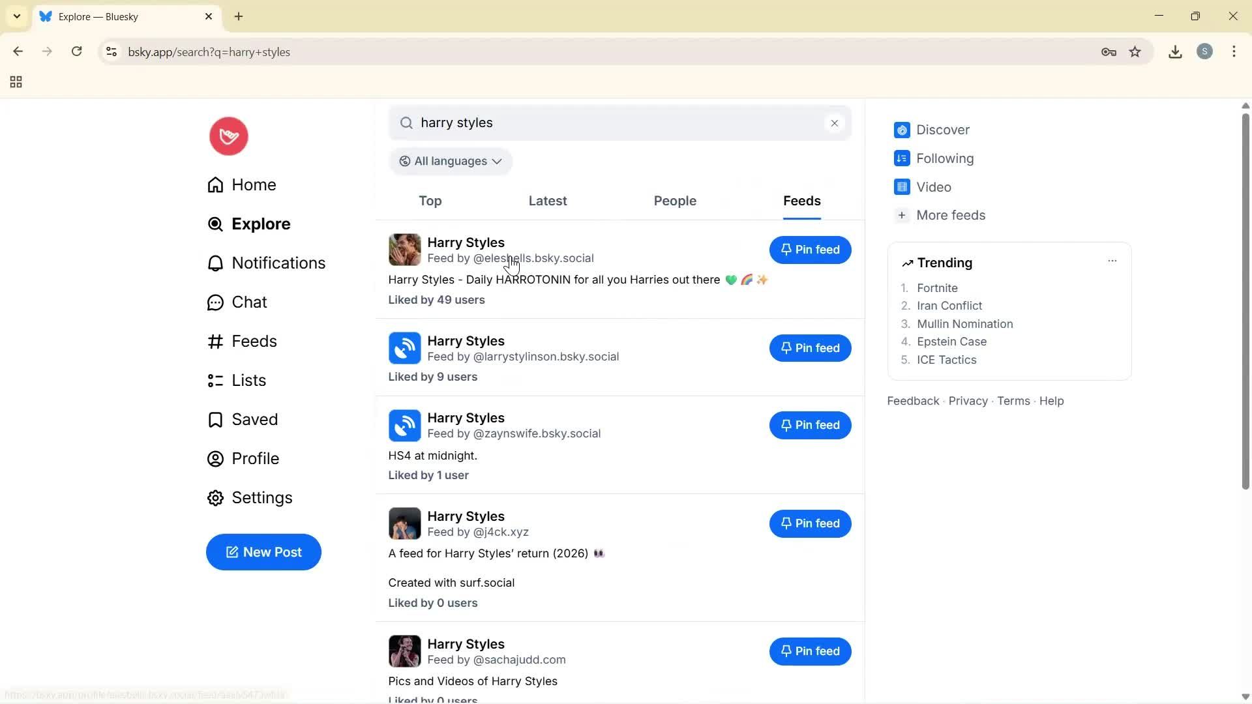Clear the harry styles search query
This screenshot has height=704, width=1252.
point(835,123)
